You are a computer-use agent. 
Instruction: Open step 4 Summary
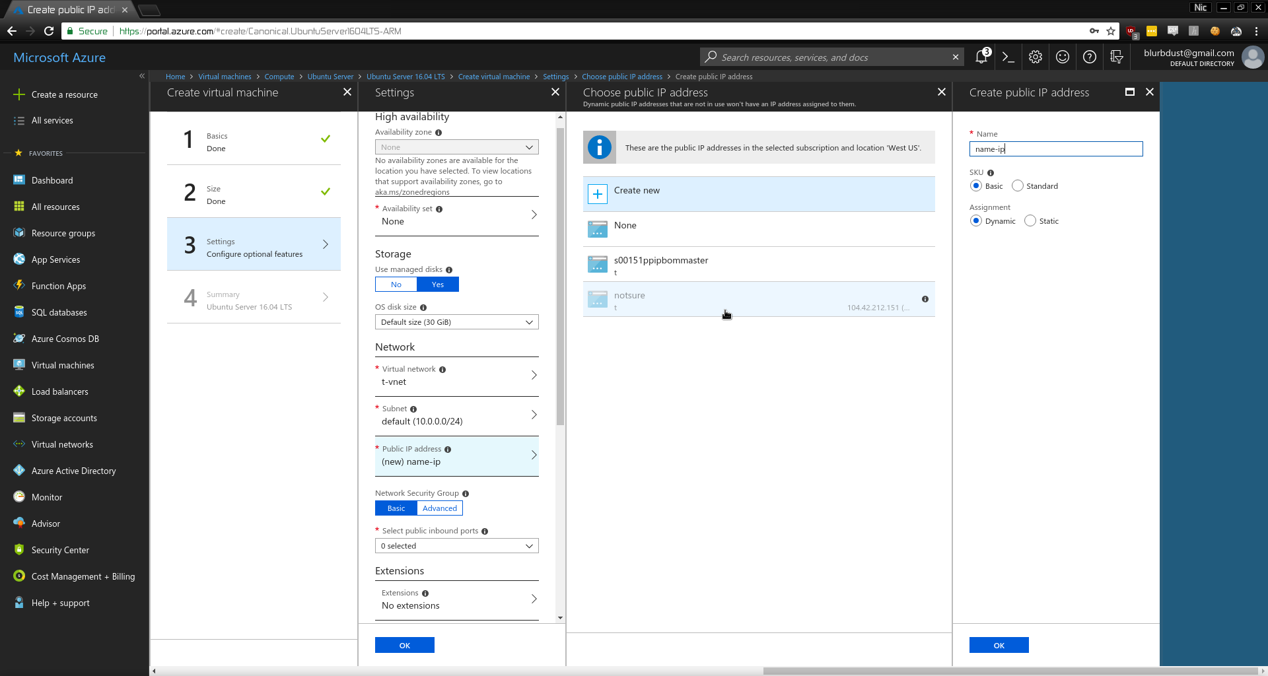point(254,297)
